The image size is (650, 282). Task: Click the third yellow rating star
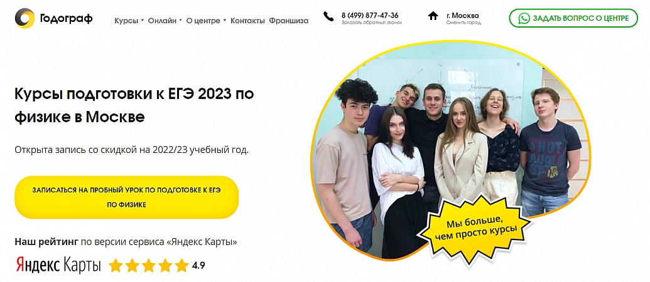pyautogui.click(x=148, y=266)
